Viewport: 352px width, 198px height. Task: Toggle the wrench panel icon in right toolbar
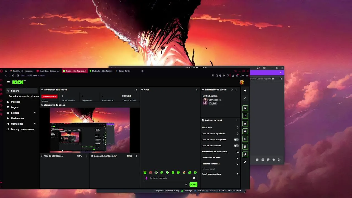click(x=245, y=154)
